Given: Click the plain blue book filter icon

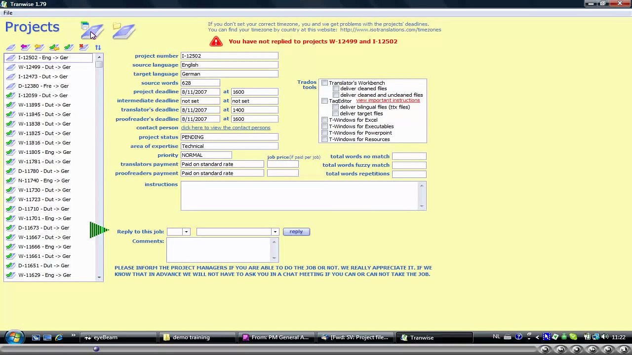Looking at the screenshot, I should [x=10, y=47].
